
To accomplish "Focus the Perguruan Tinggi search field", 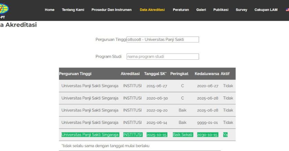I will pyautogui.click(x=163, y=39).
